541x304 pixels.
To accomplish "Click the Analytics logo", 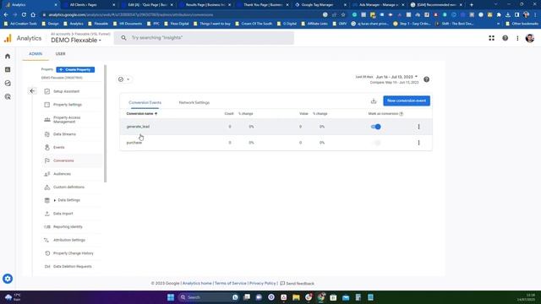I will (x=8, y=38).
